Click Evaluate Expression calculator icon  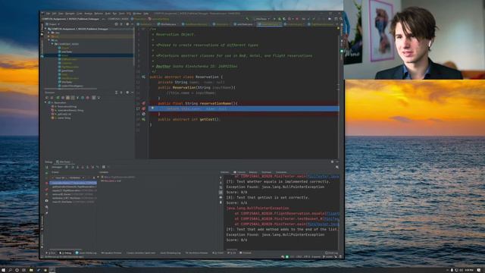coord(104,167)
